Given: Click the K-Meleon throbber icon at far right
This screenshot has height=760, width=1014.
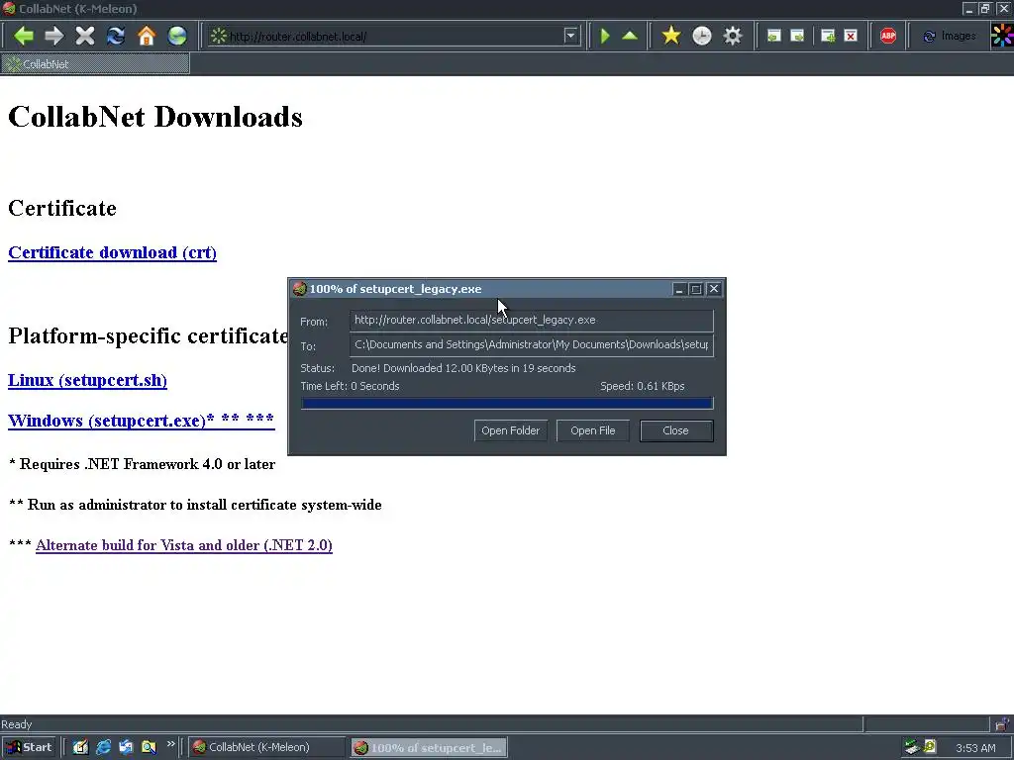Looking at the screenshot, I should [x=1002, y=36].
